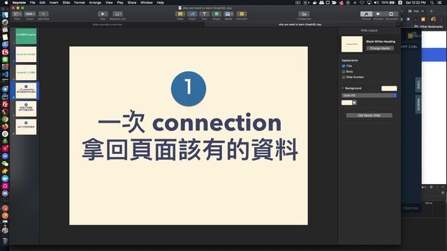The width and height of the screenshot is (447, 251).
Task: Open Chrome from the Dock
Action: coord(5,119)
